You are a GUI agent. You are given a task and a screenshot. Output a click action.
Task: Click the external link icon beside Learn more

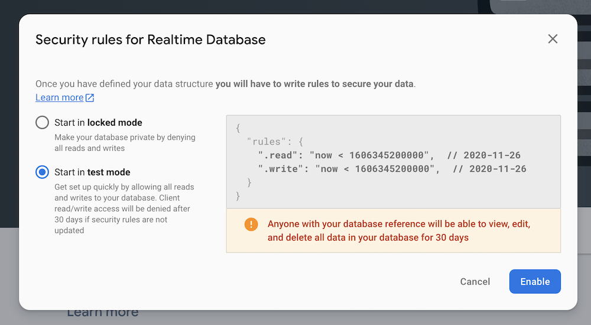pyautogui.click(x=90, y=98)
